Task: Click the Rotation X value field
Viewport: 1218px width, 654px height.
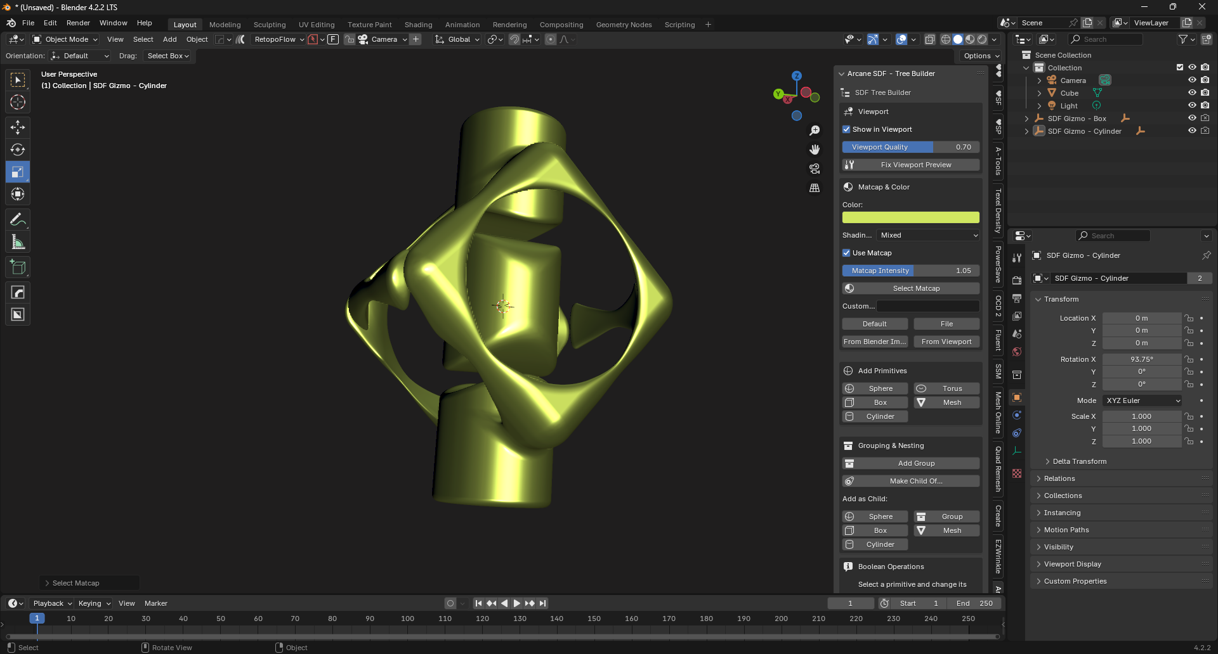Action: point(1141,359)
